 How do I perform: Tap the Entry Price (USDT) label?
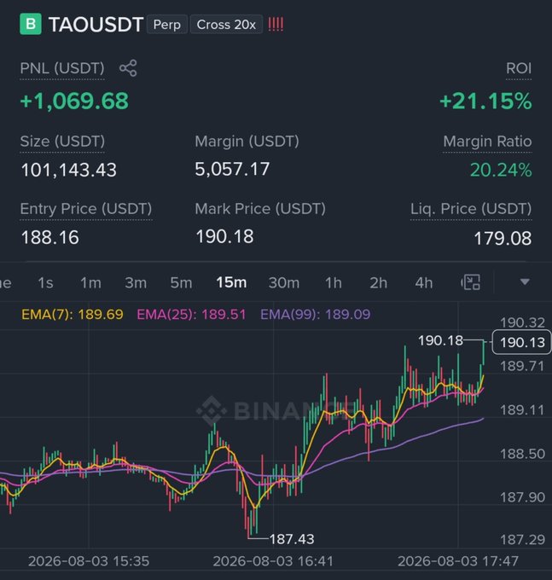[x=86, y=209]
